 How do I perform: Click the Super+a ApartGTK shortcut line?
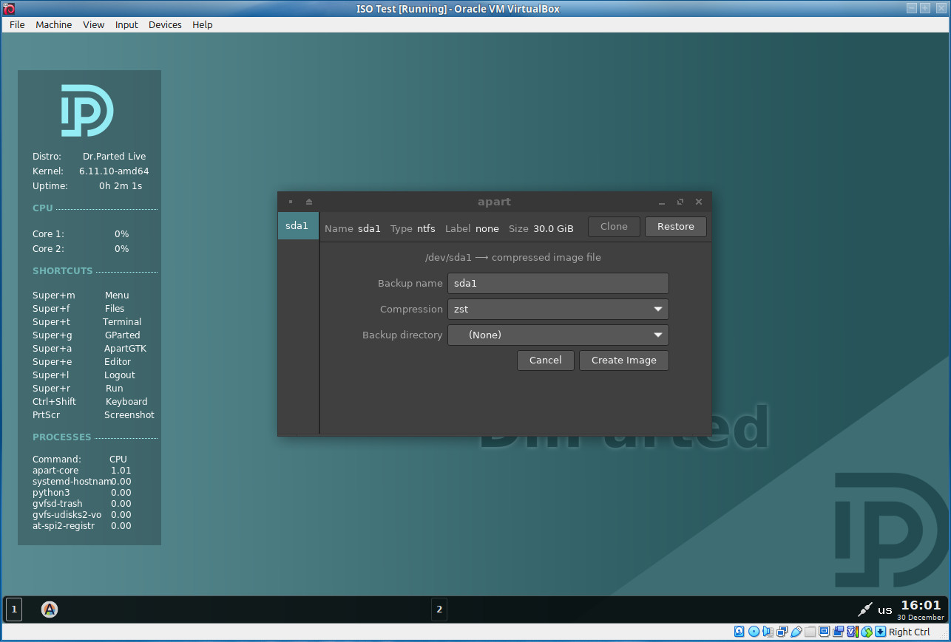[x=89, y=349]
